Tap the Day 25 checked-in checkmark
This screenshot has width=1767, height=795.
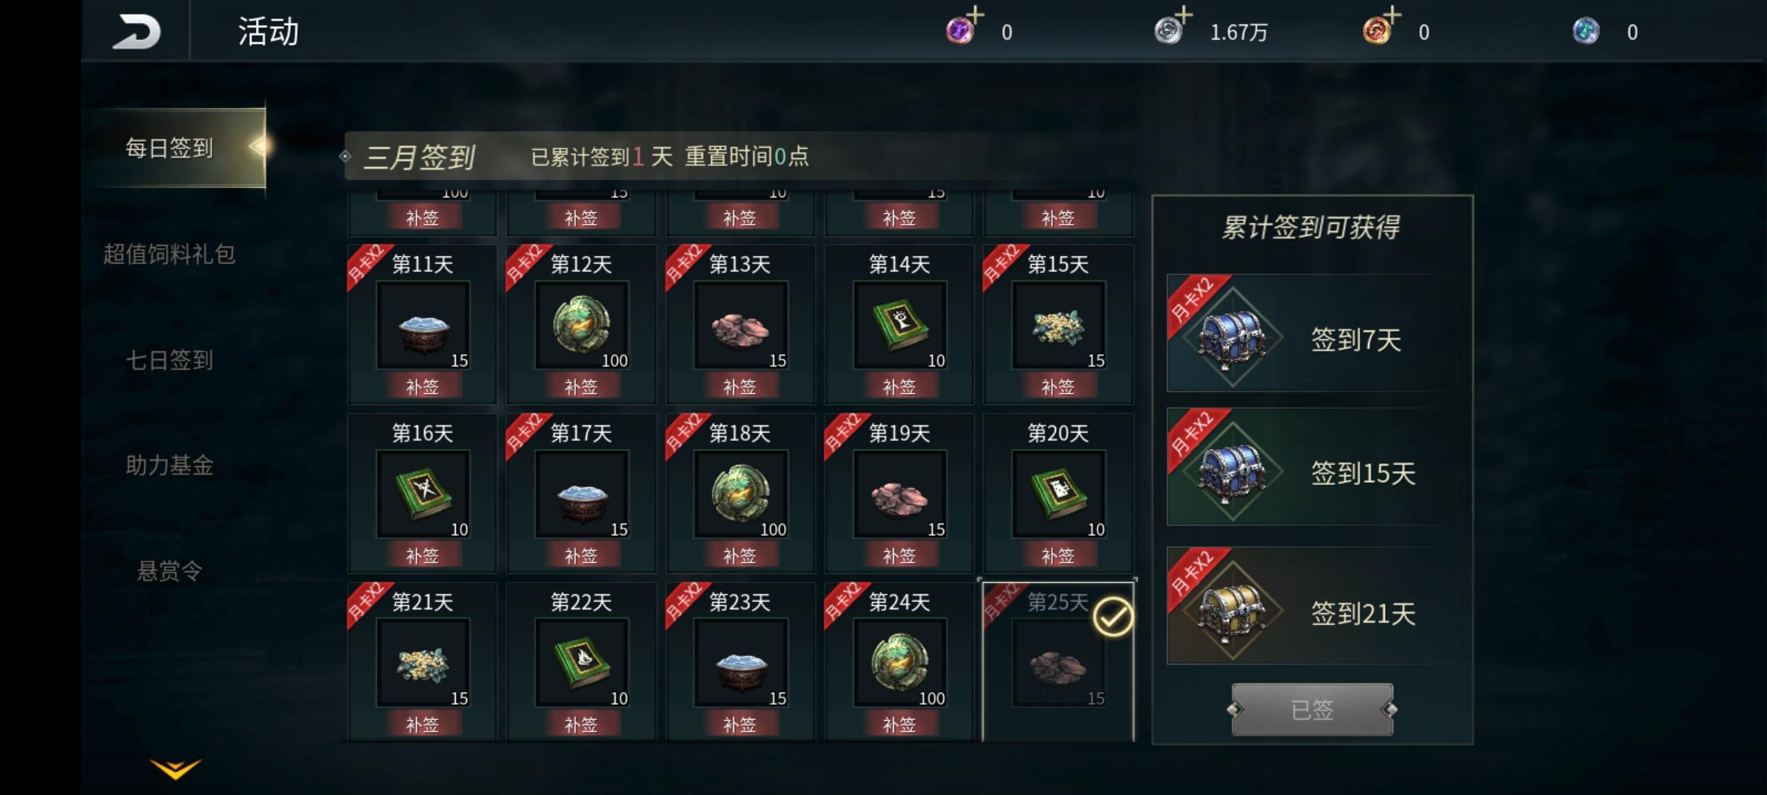click(1112, 617)
